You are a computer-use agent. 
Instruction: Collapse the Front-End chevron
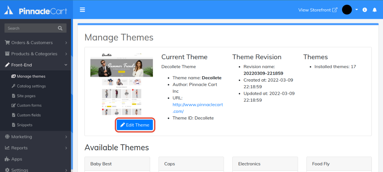click(x=66, y=65)
